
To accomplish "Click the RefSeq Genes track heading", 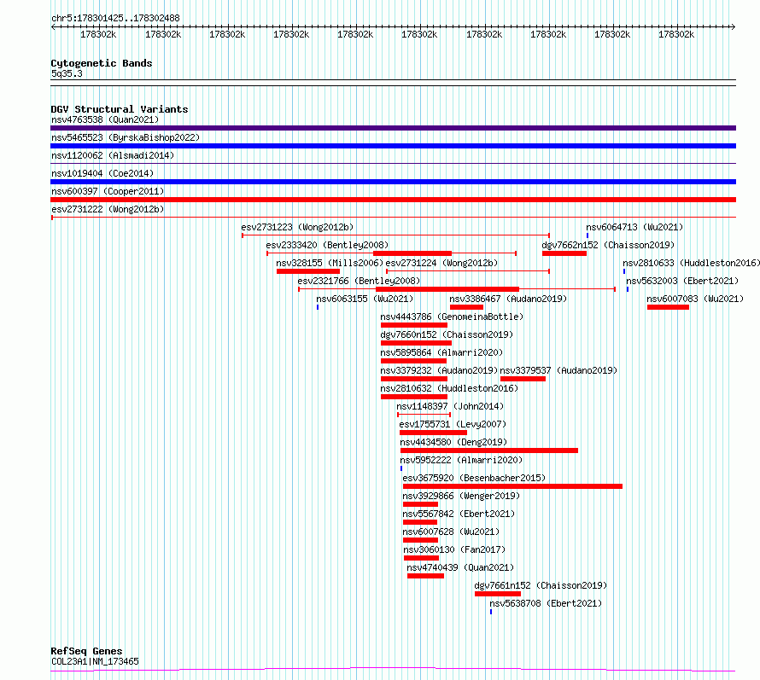I will coord(87,652).
